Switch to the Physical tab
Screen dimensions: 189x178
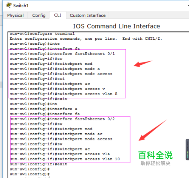point(15,16)
